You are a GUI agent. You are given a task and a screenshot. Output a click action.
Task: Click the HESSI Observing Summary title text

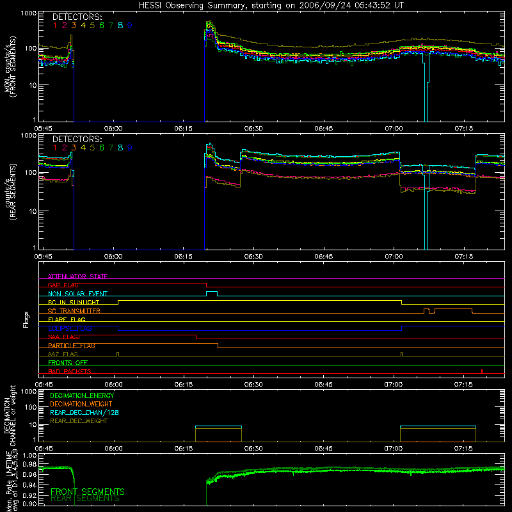271,6
